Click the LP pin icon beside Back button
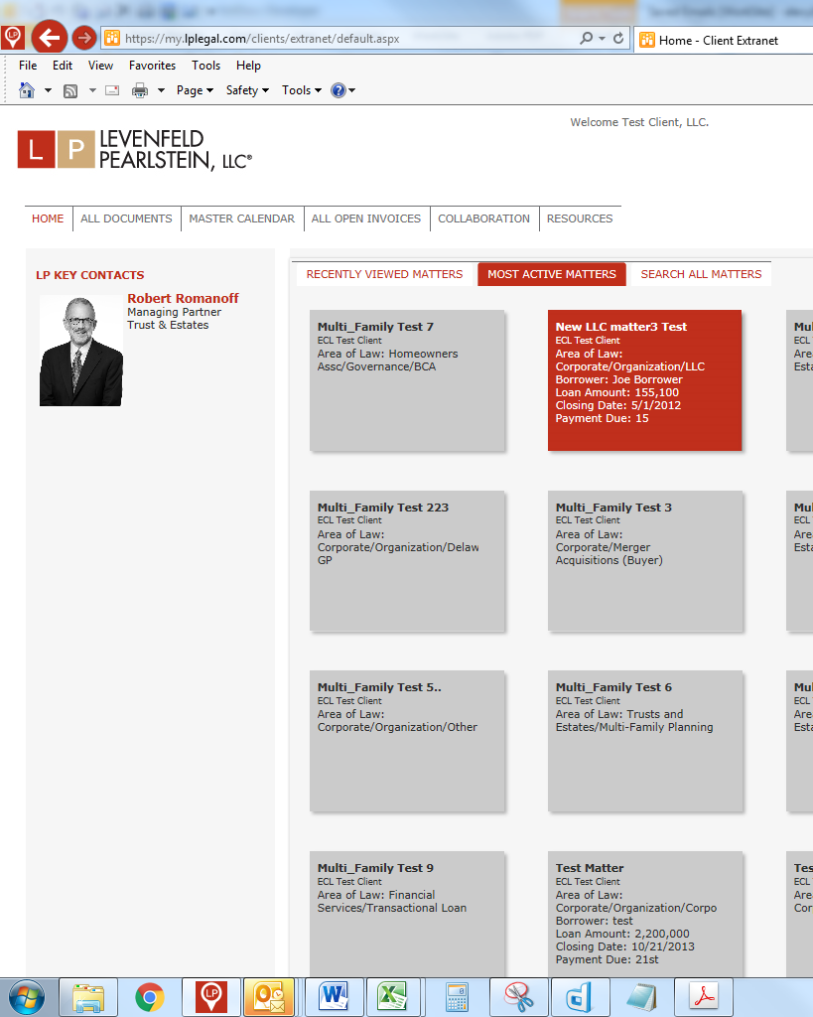 click(x=13, y=39)
